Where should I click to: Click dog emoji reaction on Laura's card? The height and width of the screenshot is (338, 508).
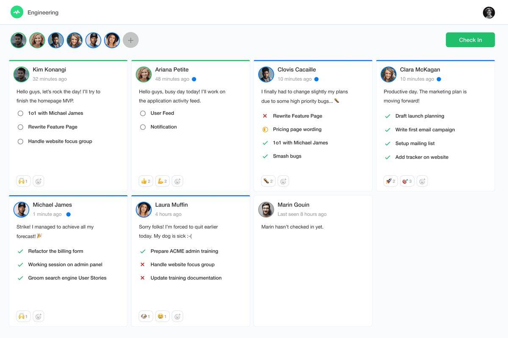tap(146, 316)
